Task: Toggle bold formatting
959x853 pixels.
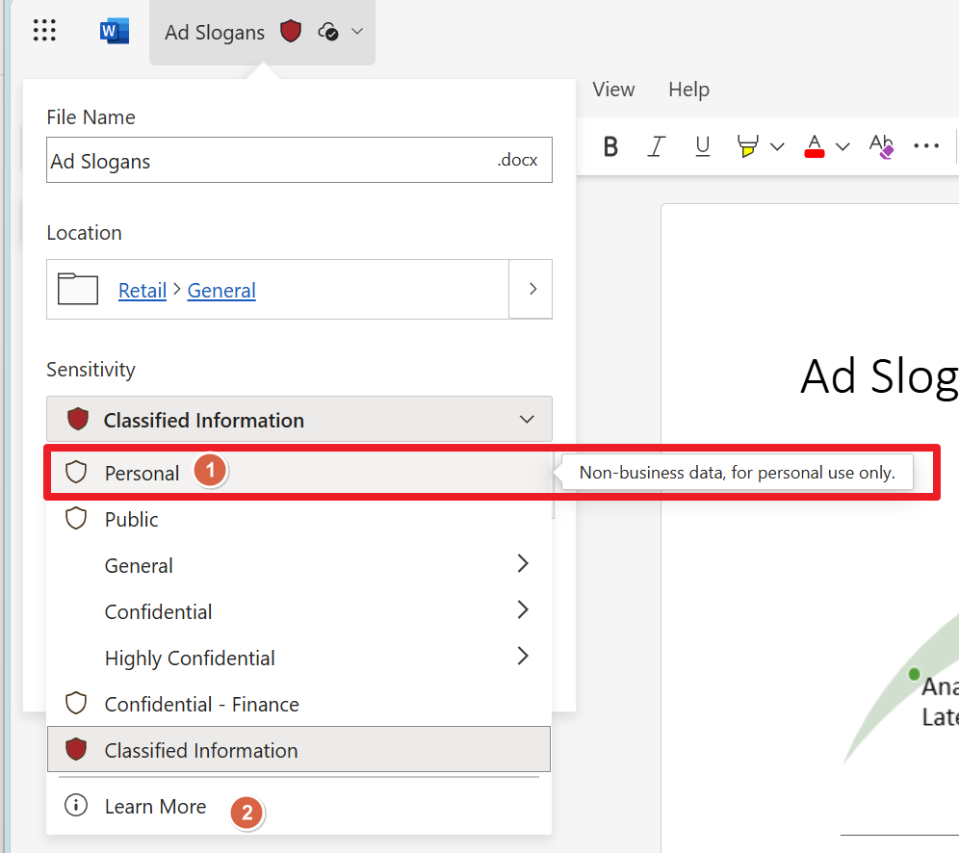Action: 610,146
